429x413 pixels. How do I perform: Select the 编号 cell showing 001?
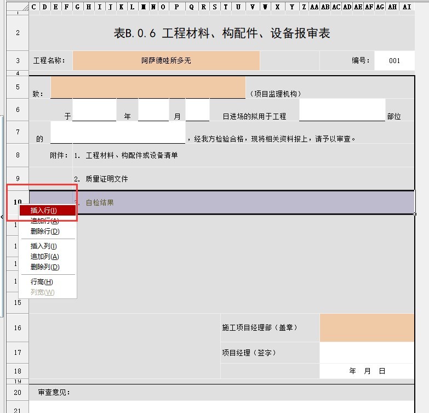(x=394, y=61)
